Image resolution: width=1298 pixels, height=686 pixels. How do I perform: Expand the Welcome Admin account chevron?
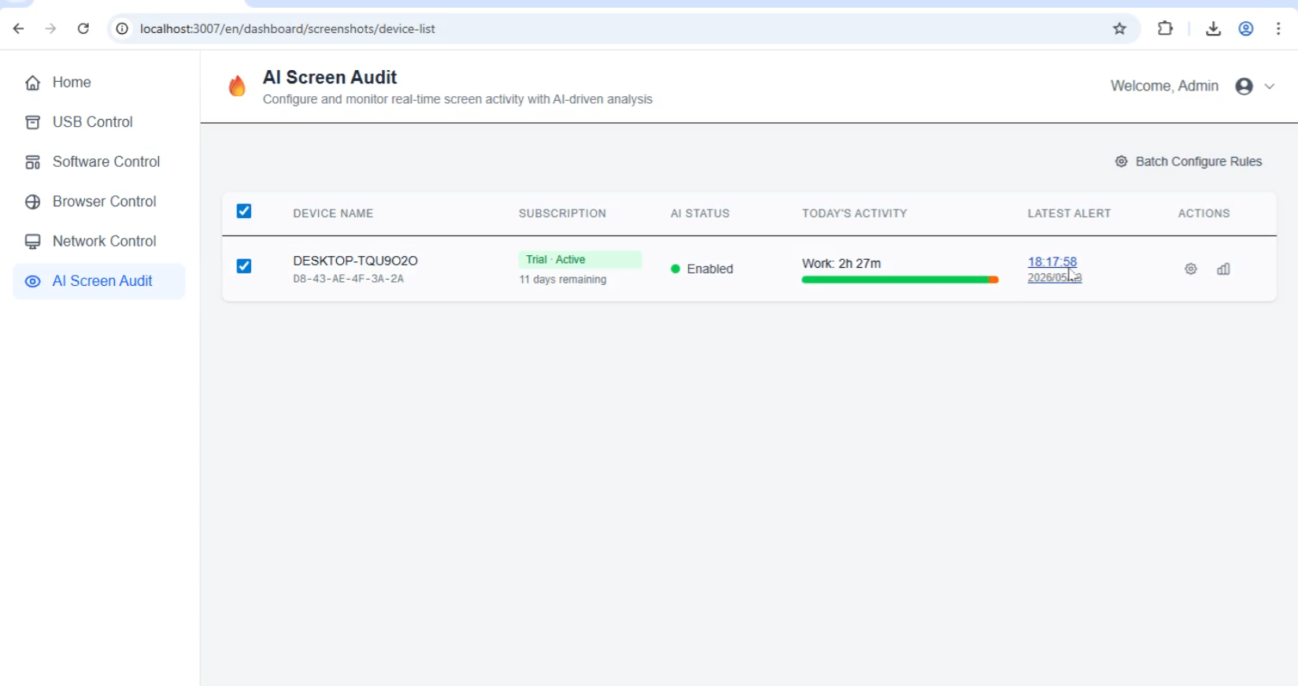(x=1270, y=87)
